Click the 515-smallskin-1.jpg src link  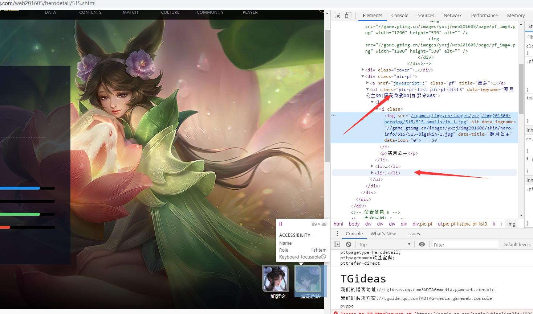tap(447, 119)
